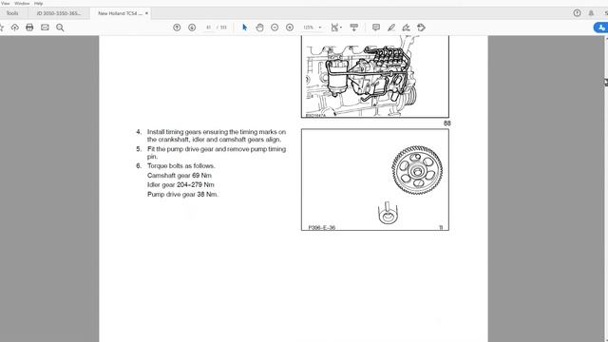Viewport: 608px width, 342px height.
Task: Send file by email envelope icon
Action: (x=45, y=28)
